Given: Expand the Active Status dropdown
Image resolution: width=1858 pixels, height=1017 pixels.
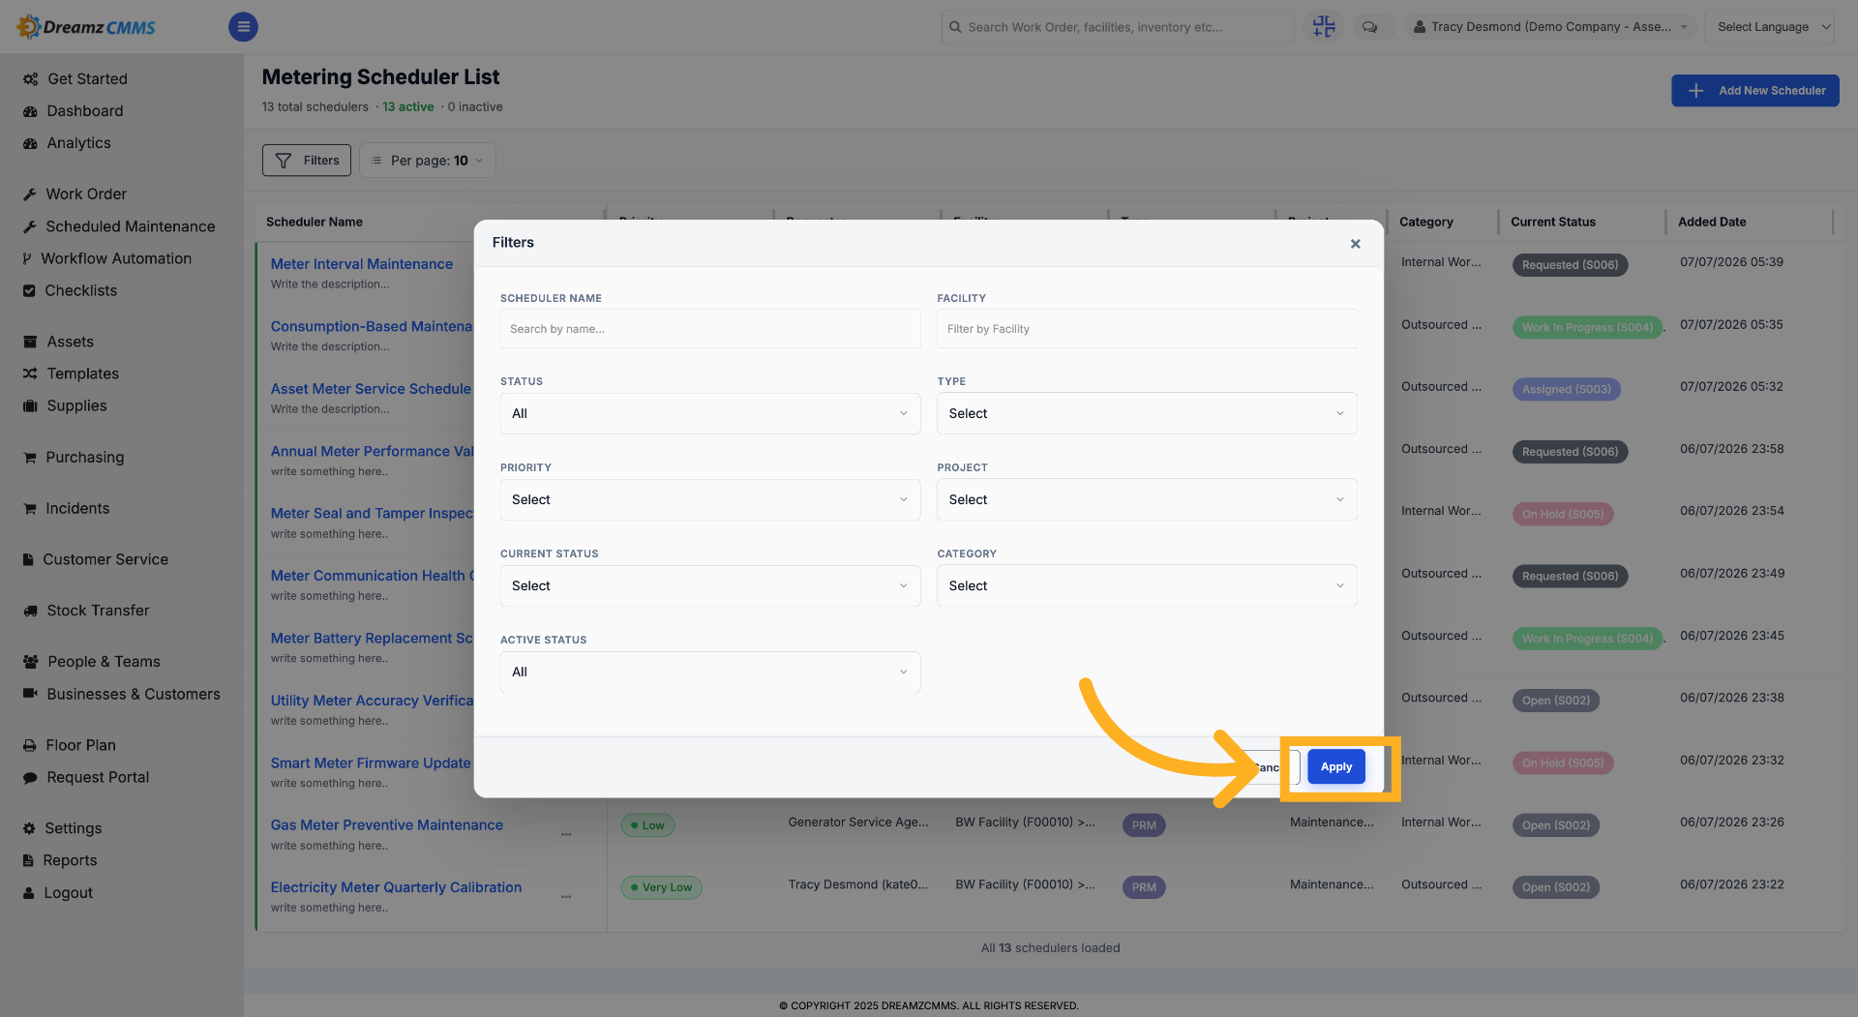Looking at the screenshot, I should point(710,672).
